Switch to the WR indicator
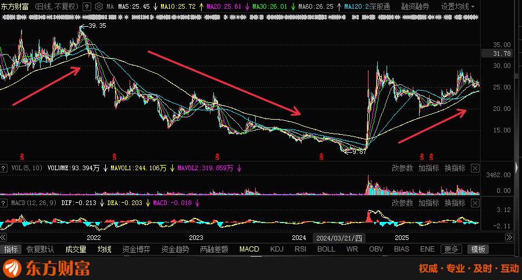Image resolution: width=522 pixels, height=280 pixels. 352,249
